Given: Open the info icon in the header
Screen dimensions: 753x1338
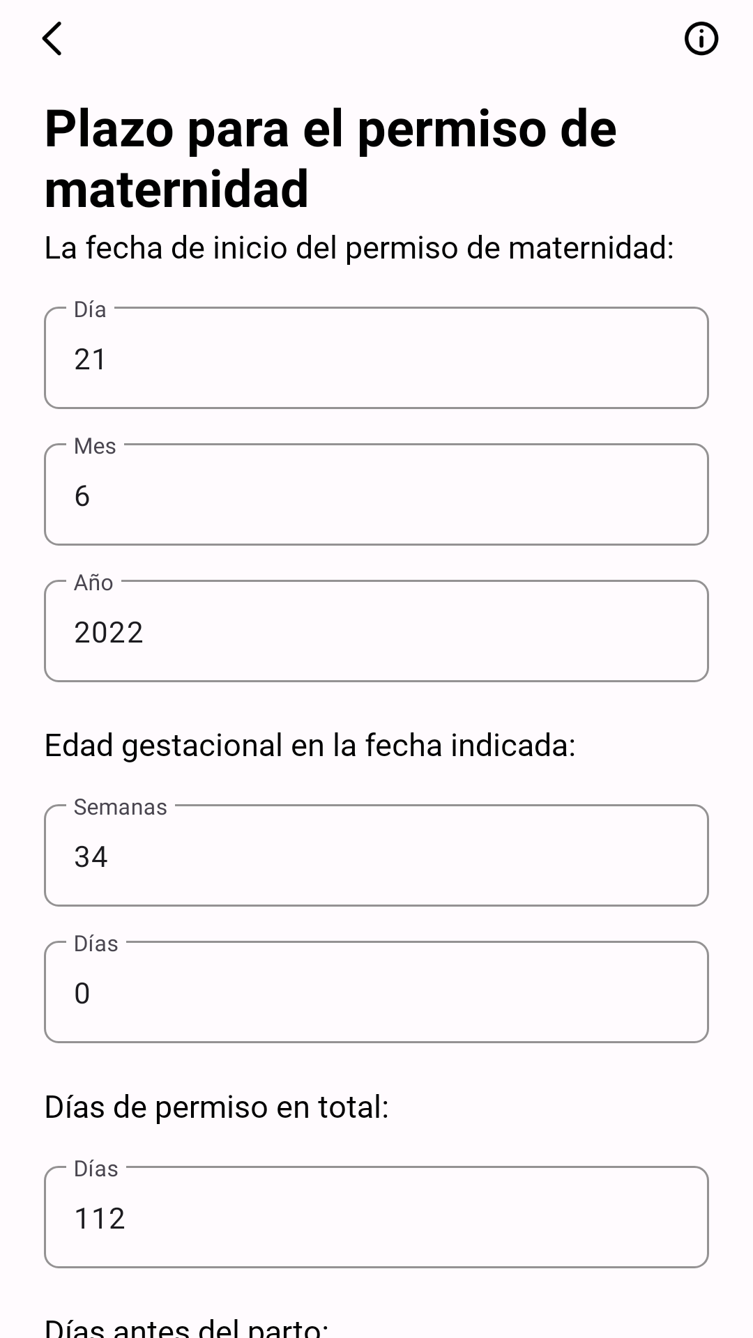Looking at the screenshot, I should [701, 38].
